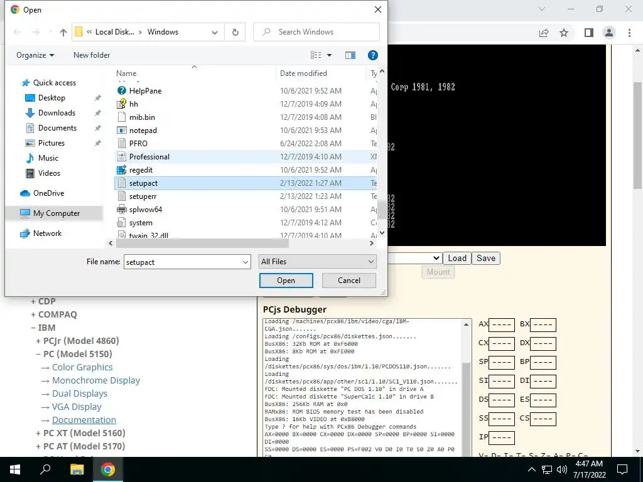Refresh the Windows folder listing
The height and width of the screenshot is (482, 643).
tap(235, 32)
